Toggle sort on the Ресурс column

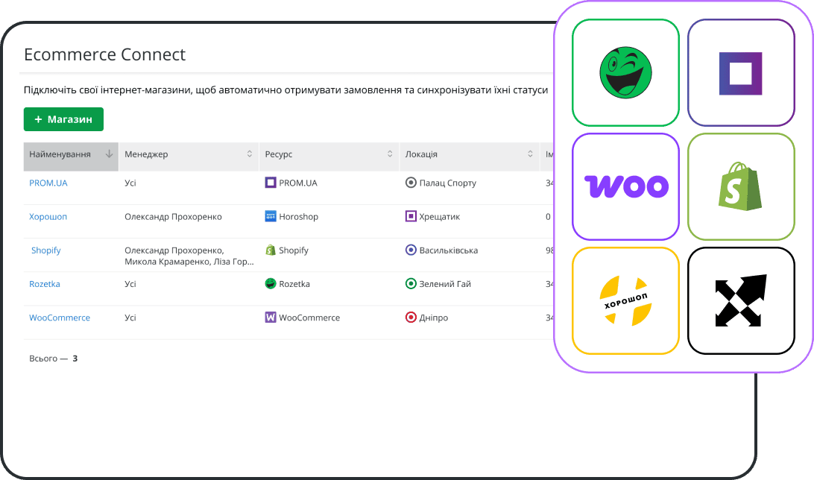390,154
